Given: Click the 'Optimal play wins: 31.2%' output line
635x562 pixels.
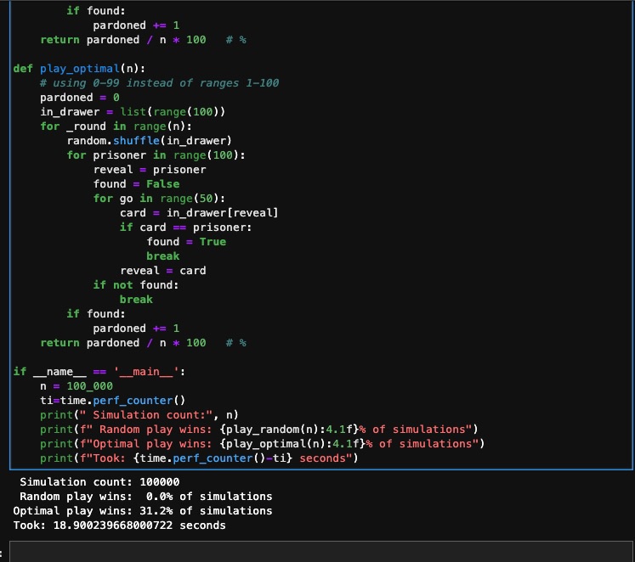Looking at the screenshot, I should (x=143, y=511).
